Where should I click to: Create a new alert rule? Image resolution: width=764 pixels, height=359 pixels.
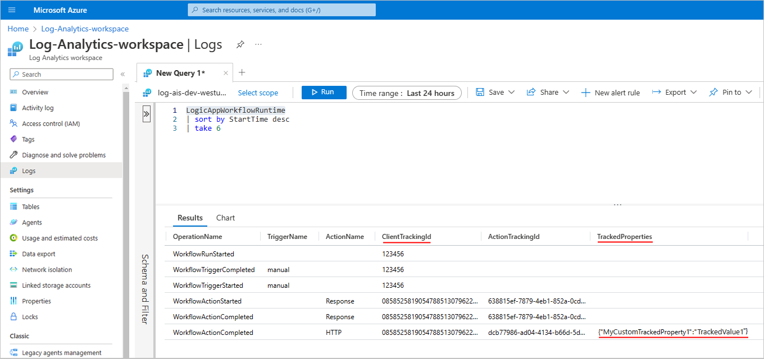pos(611,92)
